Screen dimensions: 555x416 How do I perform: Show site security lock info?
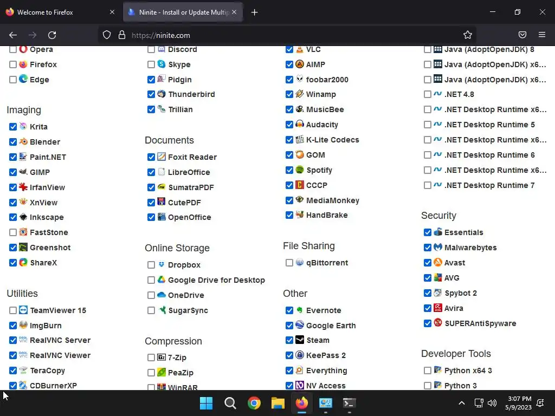[122, 35]
